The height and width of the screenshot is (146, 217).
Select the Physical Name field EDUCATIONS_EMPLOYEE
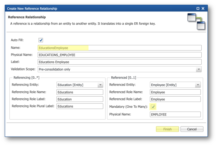[120, 55]
